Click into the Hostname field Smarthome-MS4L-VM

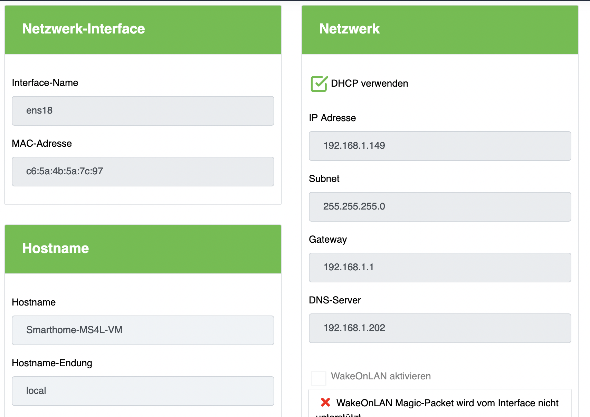coord(143,330)
